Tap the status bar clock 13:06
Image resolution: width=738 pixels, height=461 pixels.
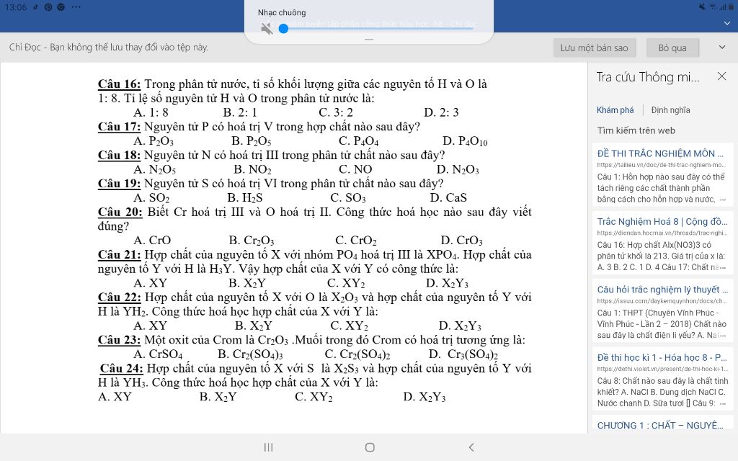point(16,7)
